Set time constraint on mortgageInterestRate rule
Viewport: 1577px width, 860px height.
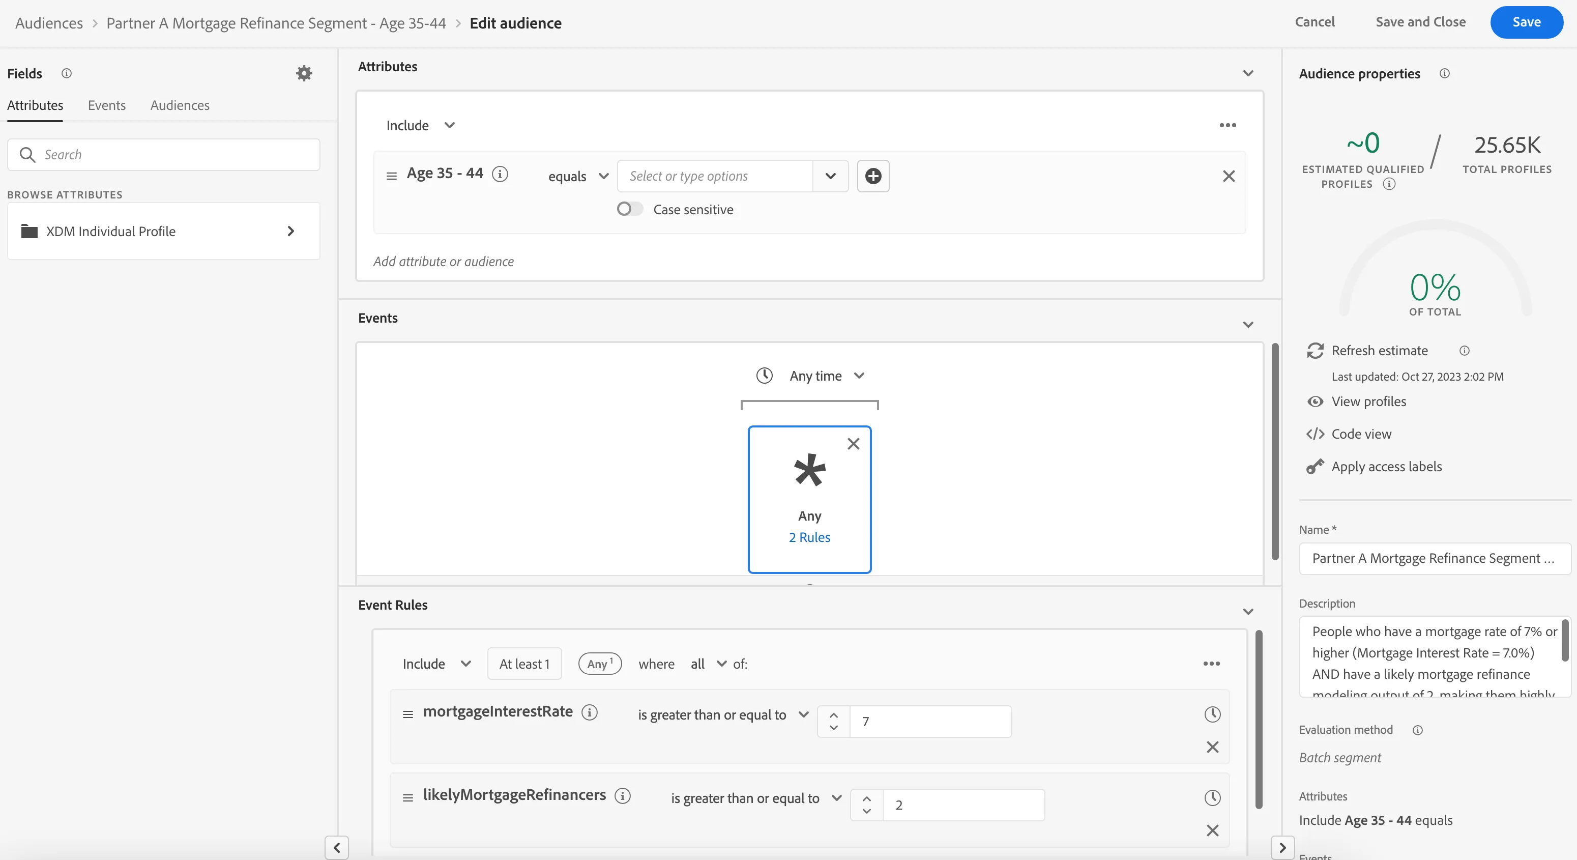(1212, 715)
